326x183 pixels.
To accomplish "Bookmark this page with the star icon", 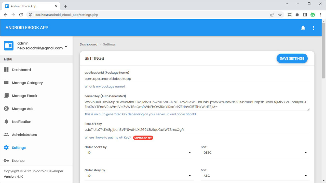I will pos(280,15).
